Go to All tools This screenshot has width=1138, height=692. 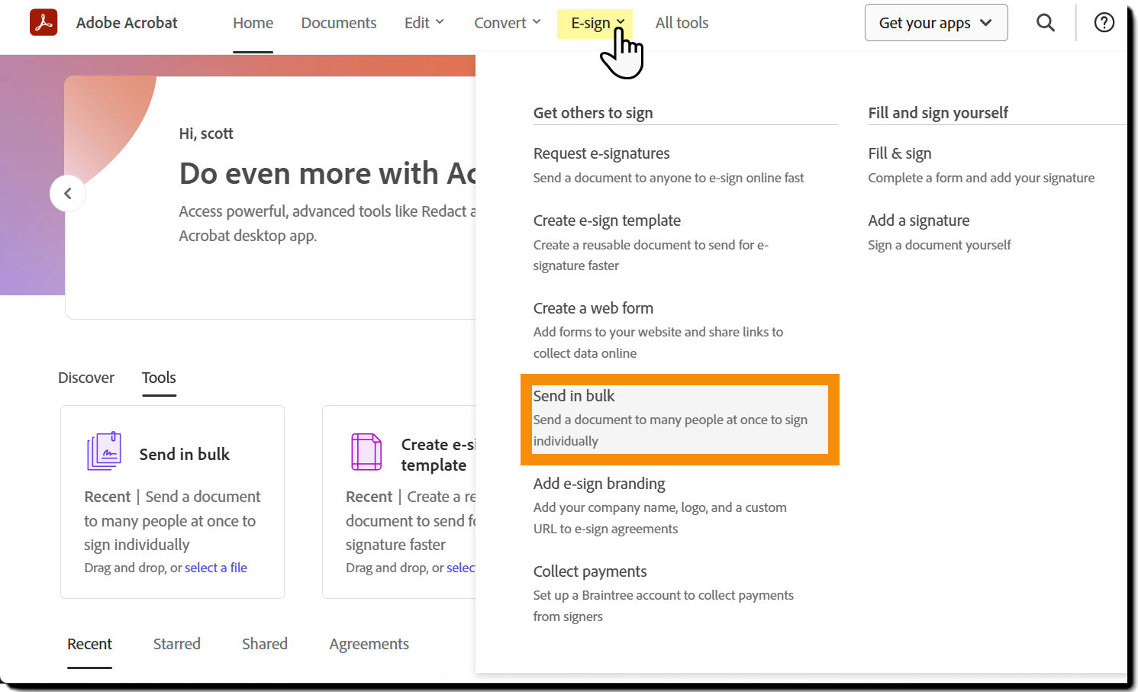[x=682, y=23]
